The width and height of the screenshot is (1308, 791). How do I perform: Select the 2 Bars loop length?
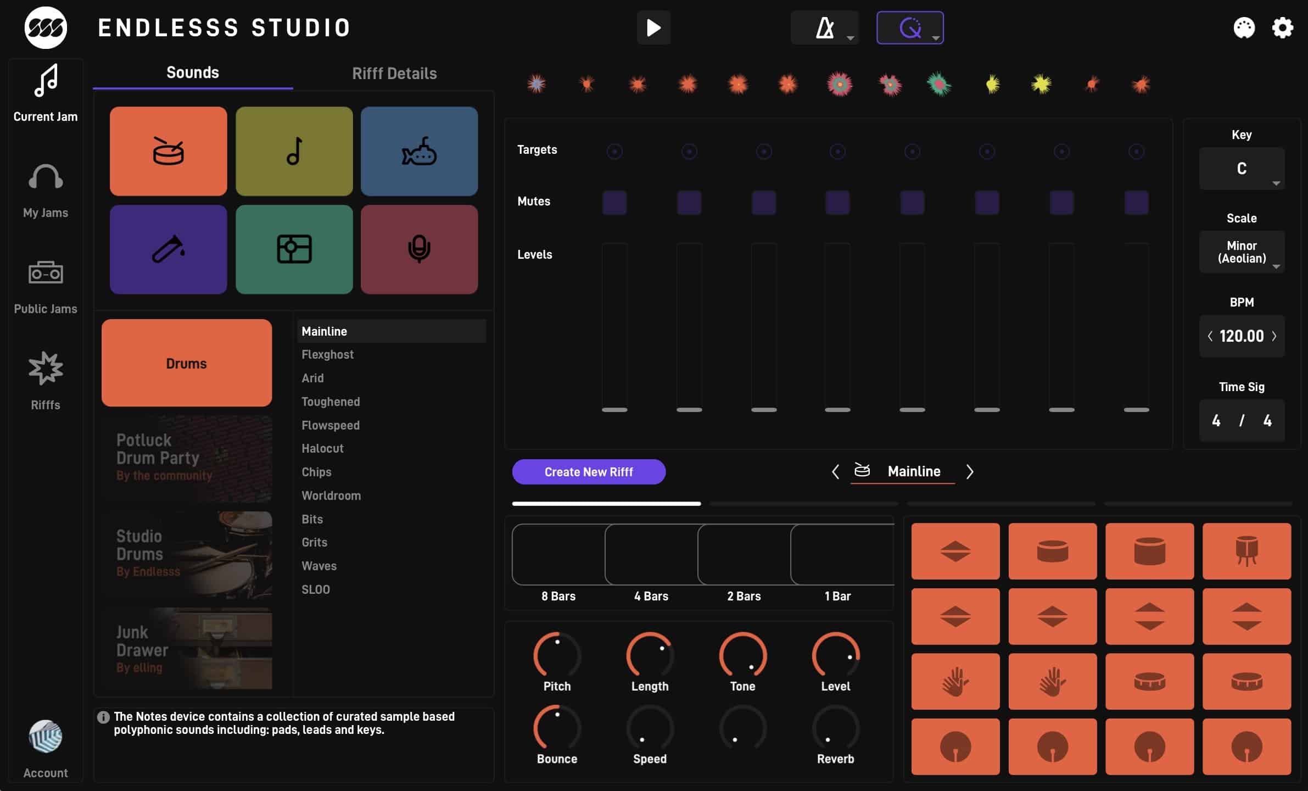[x=744, y=555]
